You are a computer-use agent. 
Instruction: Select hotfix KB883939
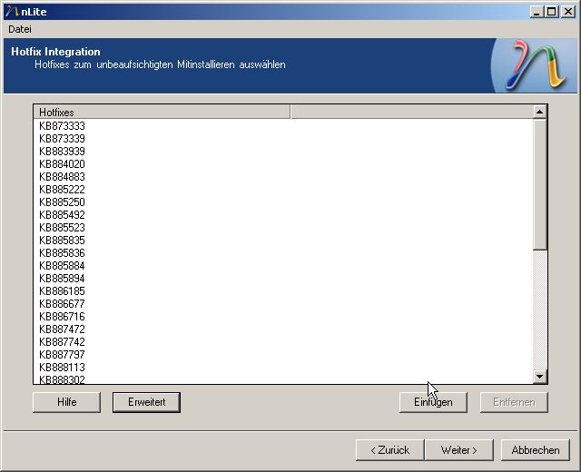click(x=62, y=152)
